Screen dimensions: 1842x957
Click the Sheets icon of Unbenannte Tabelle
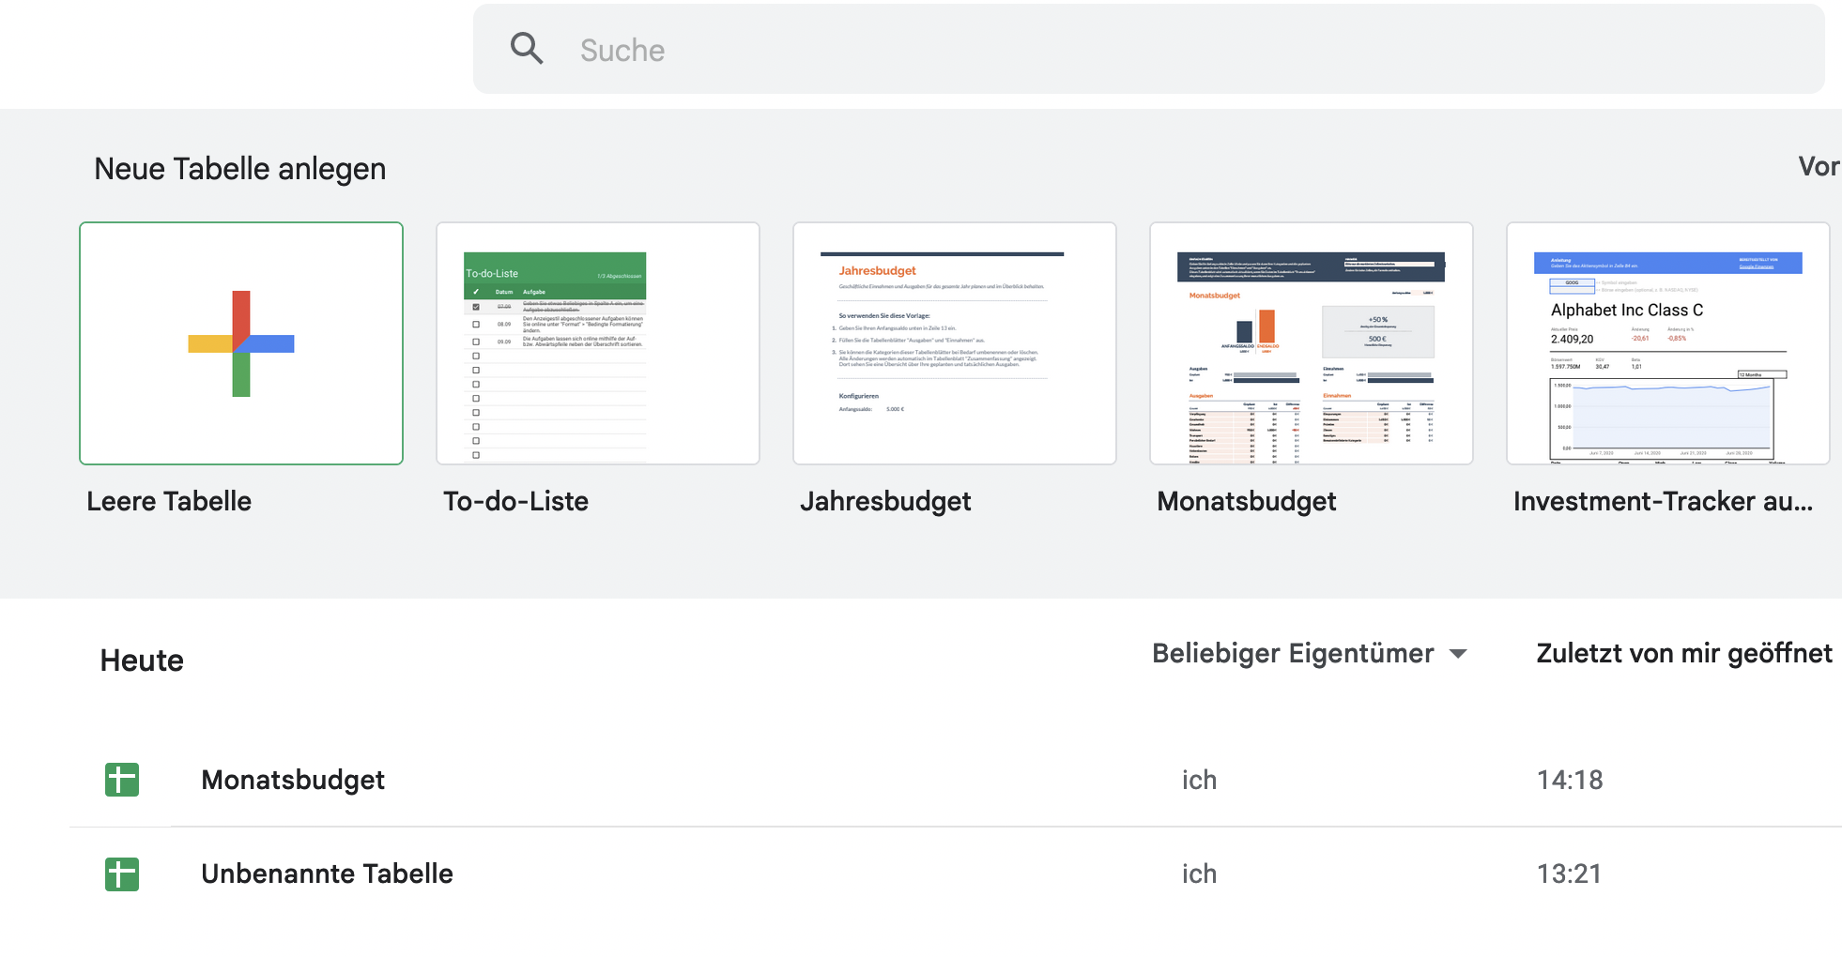coord(122,873)
